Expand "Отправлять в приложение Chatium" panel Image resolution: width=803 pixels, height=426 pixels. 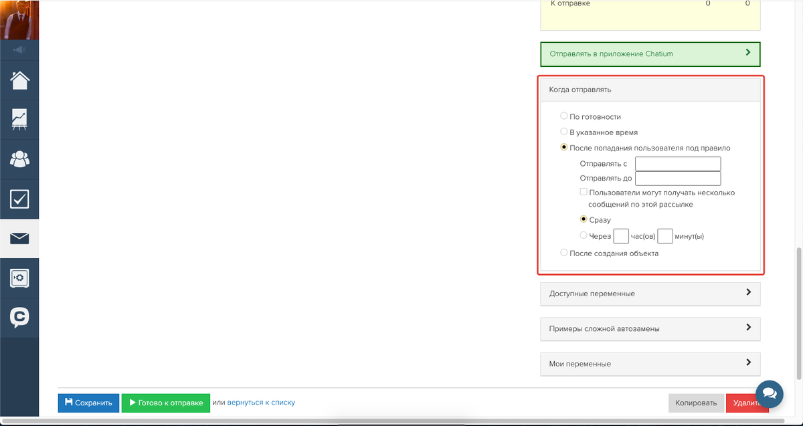[x=650, y=54]
